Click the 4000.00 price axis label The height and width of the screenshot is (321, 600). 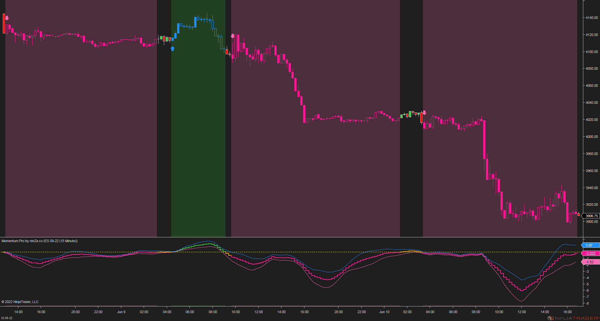point(592,137)
